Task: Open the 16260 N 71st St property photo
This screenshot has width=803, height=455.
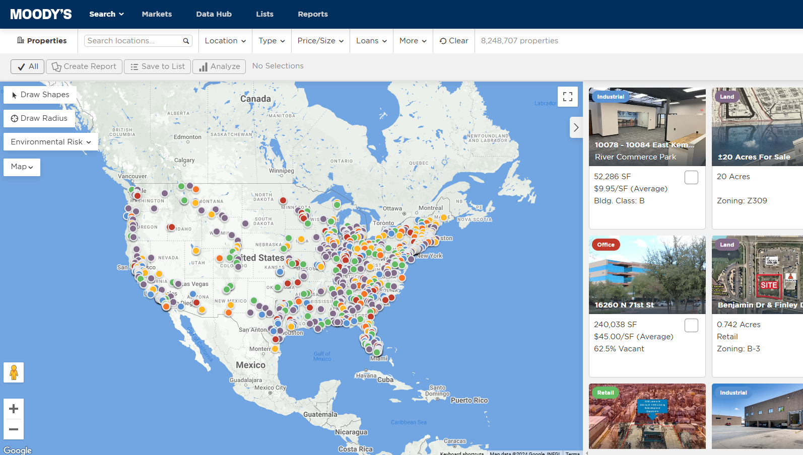Action: 647,275
